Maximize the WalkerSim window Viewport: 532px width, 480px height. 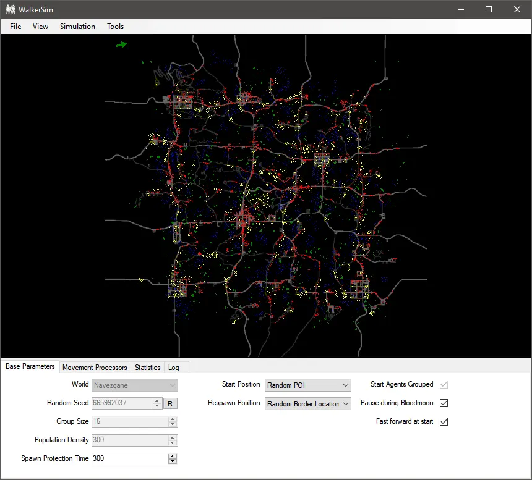(x=489, y=9)
